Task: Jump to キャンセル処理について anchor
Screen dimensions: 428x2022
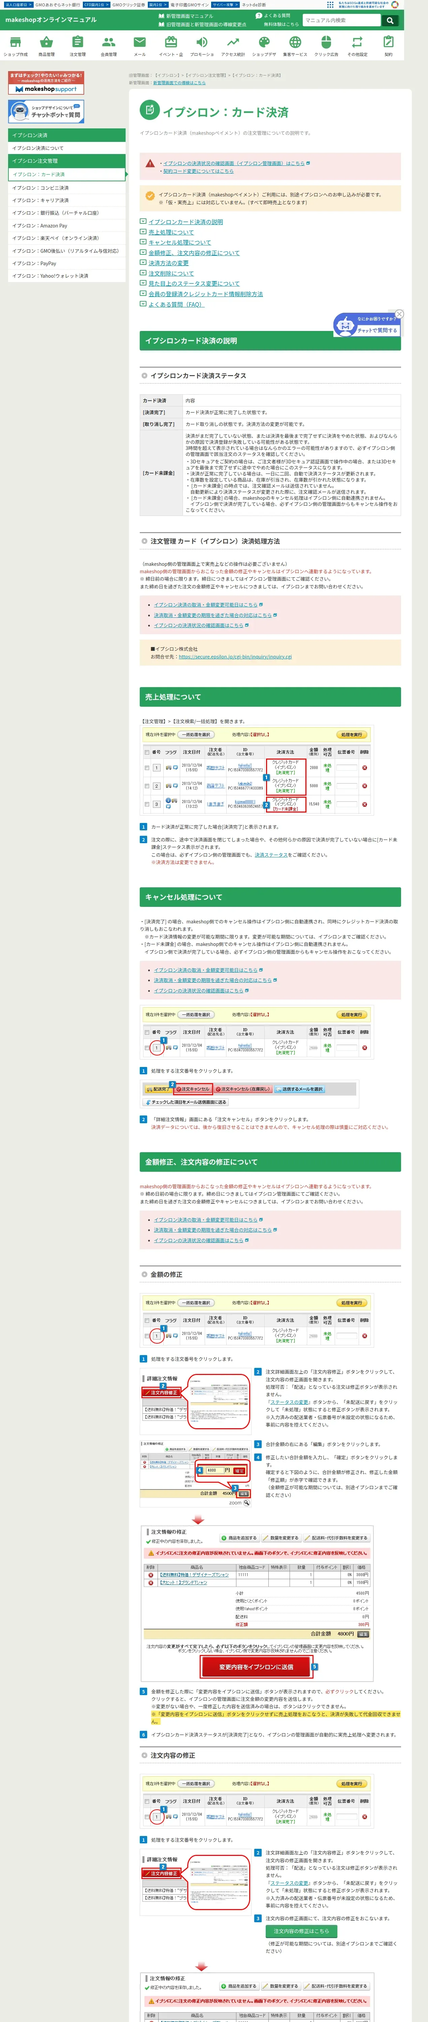Action: (179, 243)
